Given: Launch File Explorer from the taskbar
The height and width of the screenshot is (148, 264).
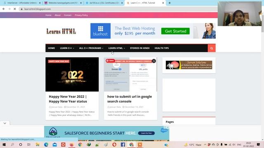Looking at the screenshot, I should pyautogui.click(x=38, y=145).
